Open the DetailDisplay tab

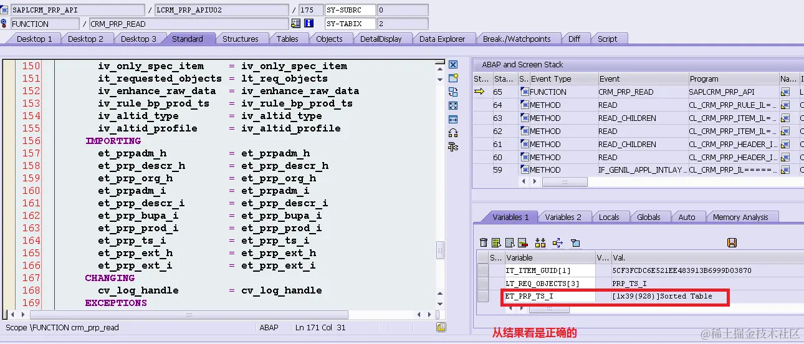point(381,39)
